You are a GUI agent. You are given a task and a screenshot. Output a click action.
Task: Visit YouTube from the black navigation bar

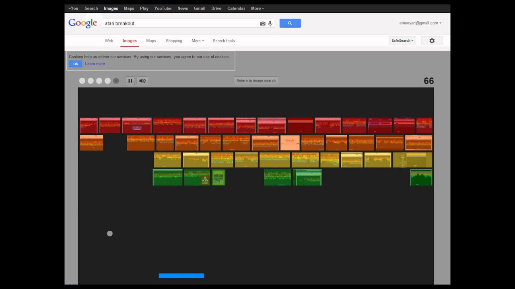tap(163, 8)
